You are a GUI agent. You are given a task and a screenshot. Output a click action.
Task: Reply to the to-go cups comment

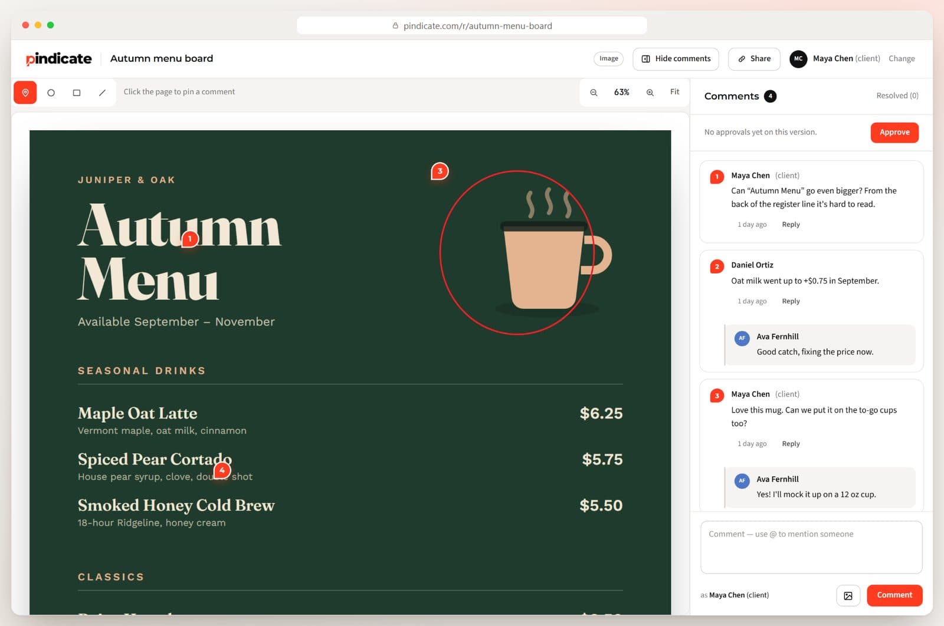(791, 444)
